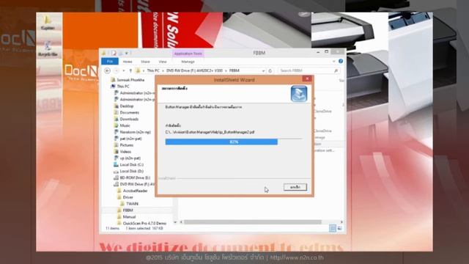Open the Manage ribbon tab
Viewport: 469px width, 264px height.
188,62
